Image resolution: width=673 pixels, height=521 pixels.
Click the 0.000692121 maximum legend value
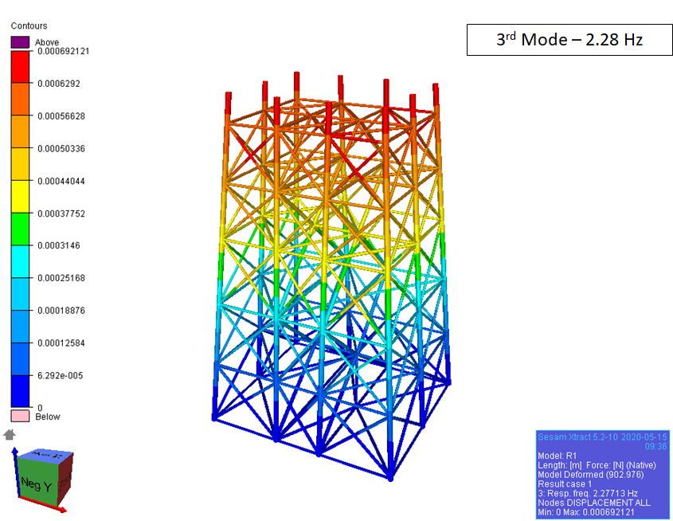[65, 51]
